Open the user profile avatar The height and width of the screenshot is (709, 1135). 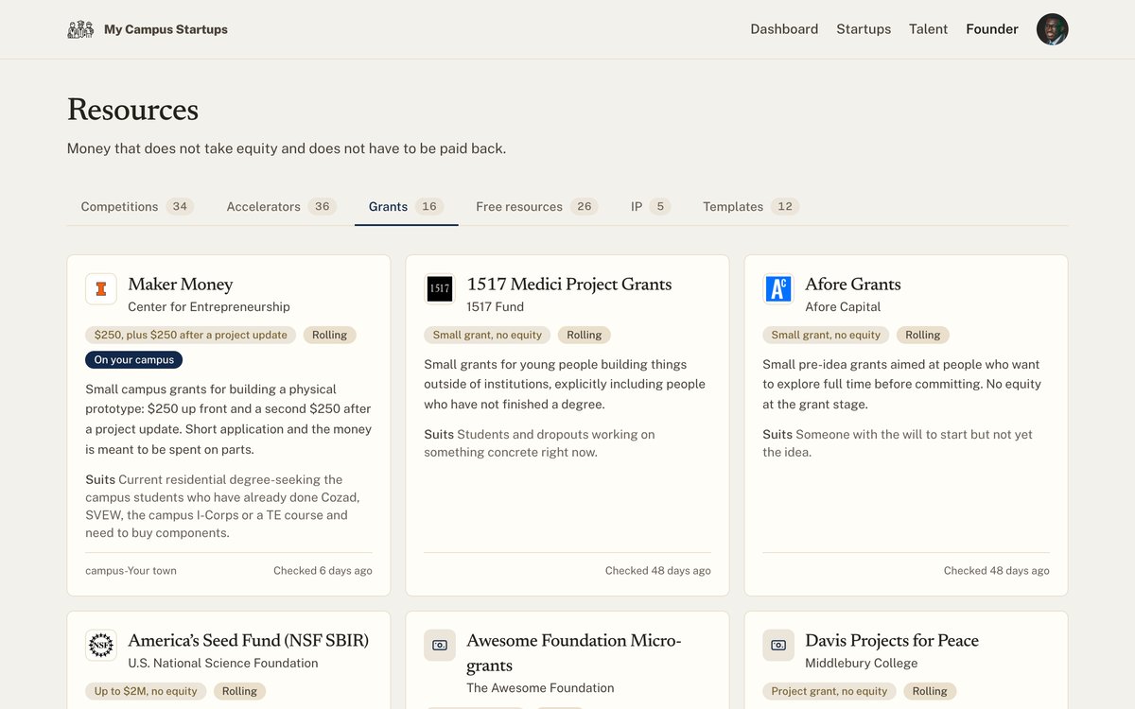click(x=1052, y=29)
